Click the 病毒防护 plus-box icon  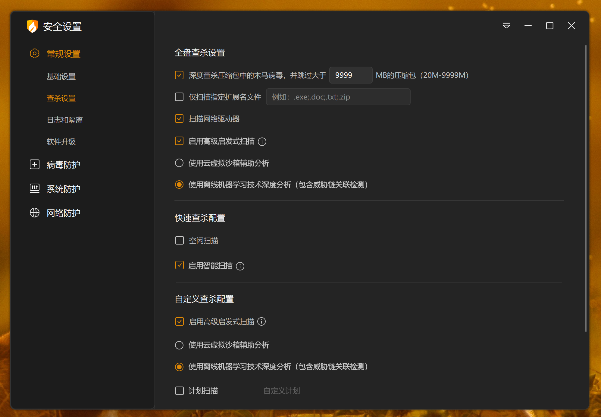(34, 164)
